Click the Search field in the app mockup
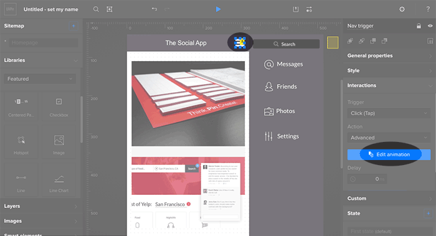This screenshot has width=436, height=236. pos(286,44)
